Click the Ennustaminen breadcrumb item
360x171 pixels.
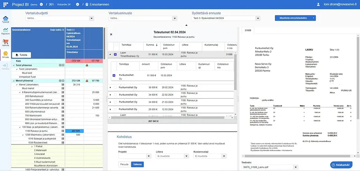click(x=97, y=4)
